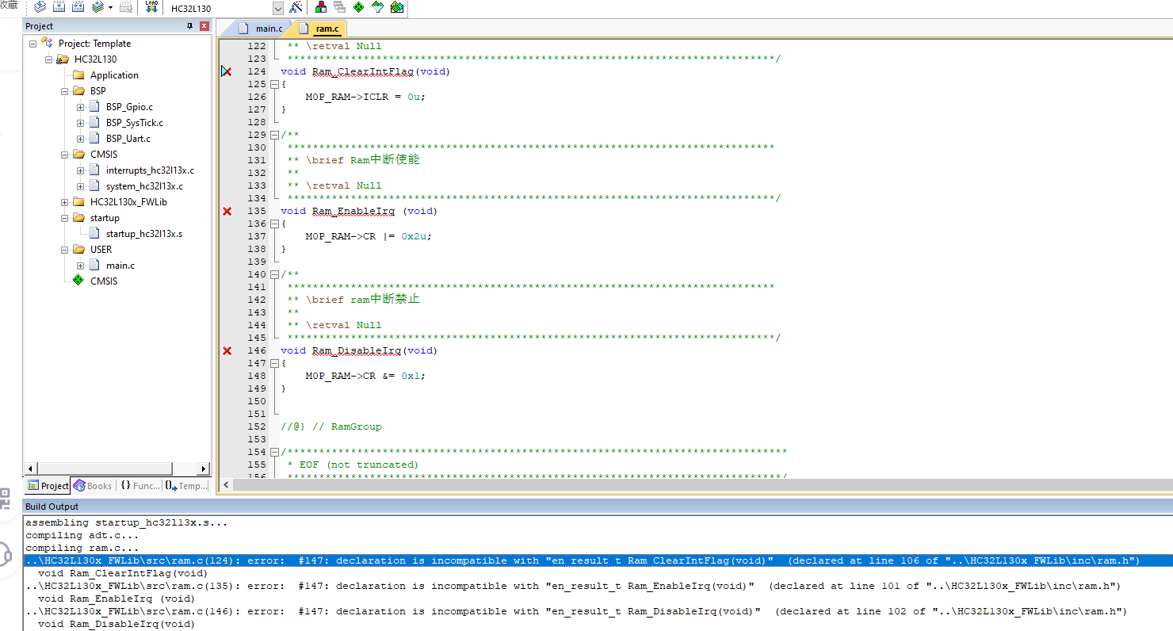1173x631 pixels.
Task: Switch to the Books bottom tab
Action: click(x=94, y=486)
